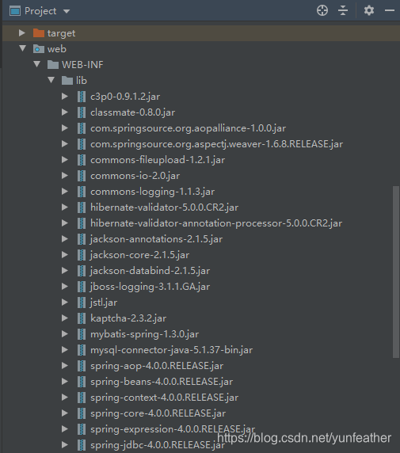Select kaptcha-2.3.2.jar file name
The height and width of the screenshot is (453, 400).
pos(128,318)
